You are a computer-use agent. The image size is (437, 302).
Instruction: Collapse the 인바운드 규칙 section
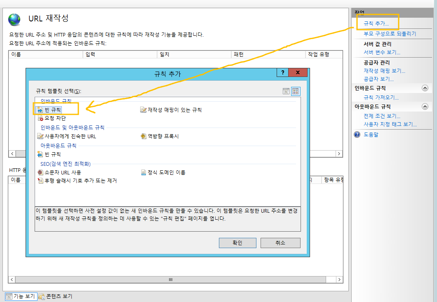click(425, 88)
